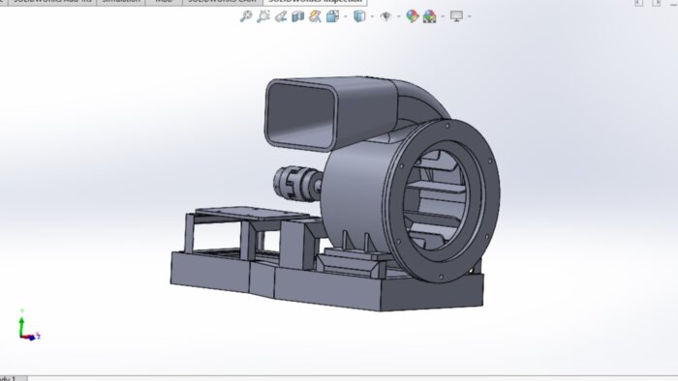Activate the Zoom to Area tool

pos(263,16)
